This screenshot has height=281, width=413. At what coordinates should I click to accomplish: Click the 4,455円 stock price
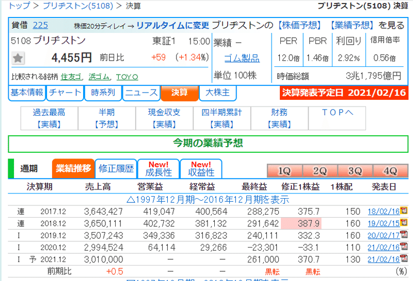coord(71,58)
